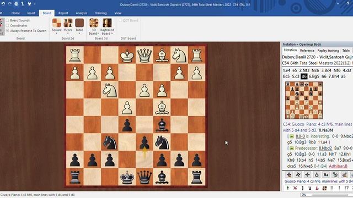Enable the Board Sounds checkbox
Viewport: 353px width, 198px height.
(7, 20)
